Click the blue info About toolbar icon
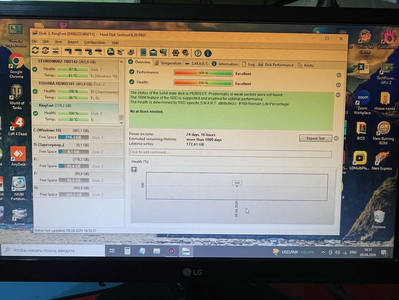The width and height of the screenshot is (399, 300). [x=208, y=53]
